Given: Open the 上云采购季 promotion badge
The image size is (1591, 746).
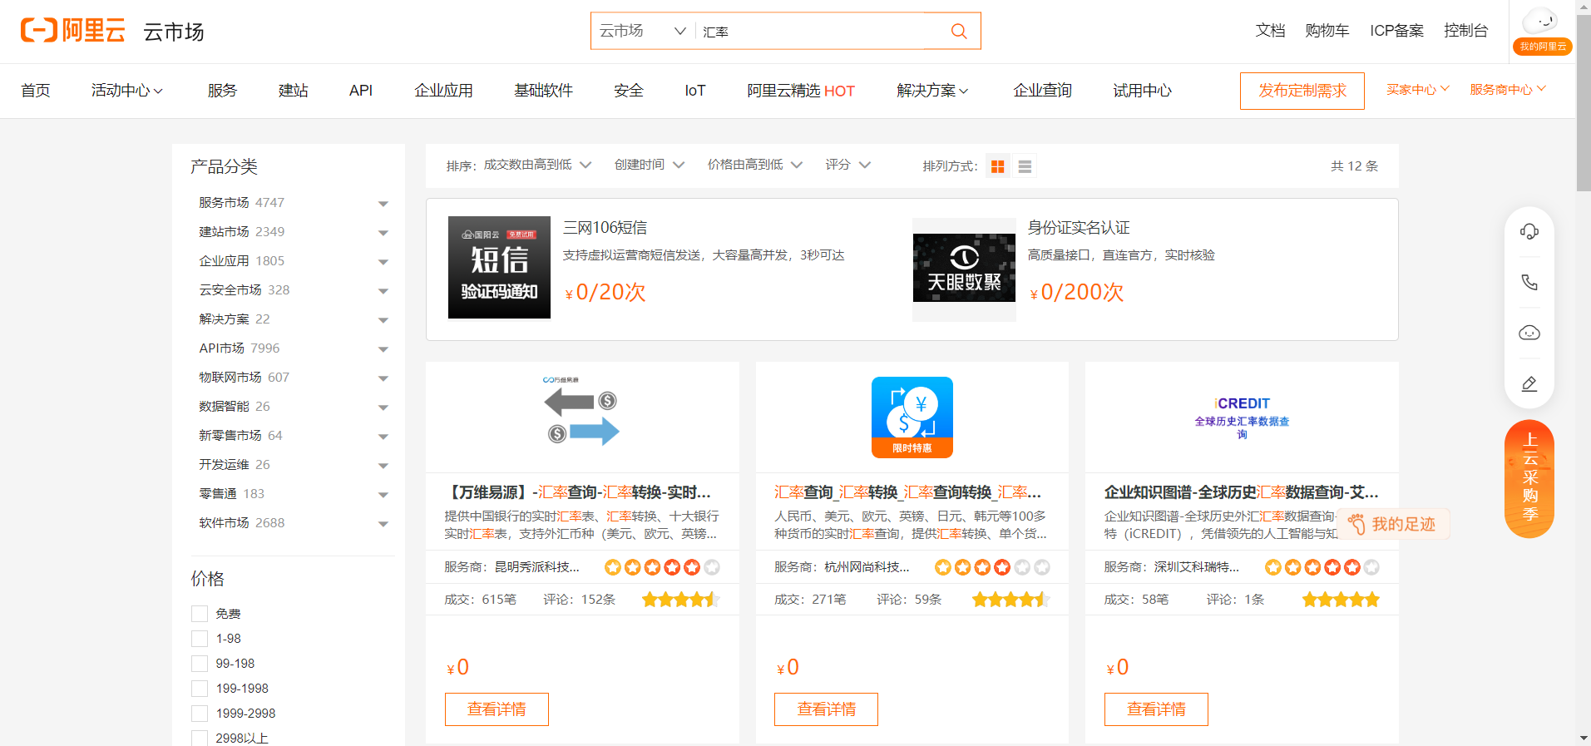Looking at the screenshot, I should click(x=1529, y=478).
